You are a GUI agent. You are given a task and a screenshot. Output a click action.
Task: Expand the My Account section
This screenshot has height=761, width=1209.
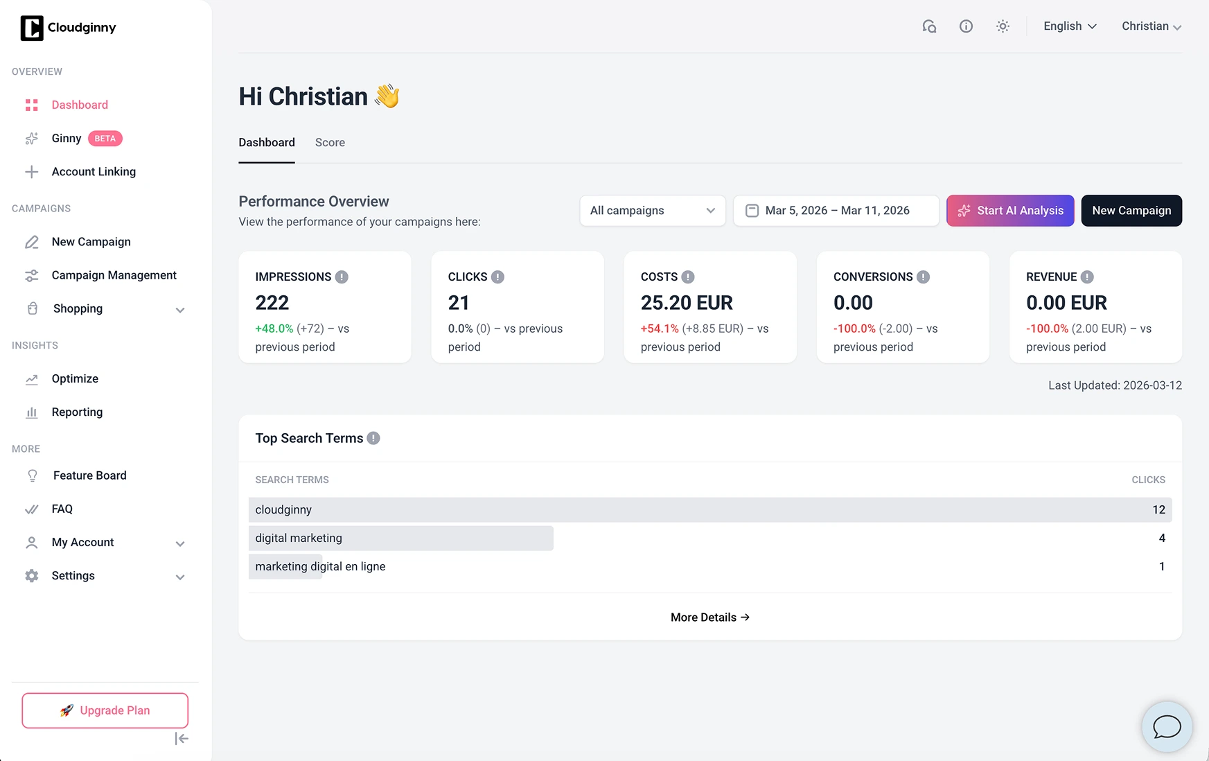point(180,543)
